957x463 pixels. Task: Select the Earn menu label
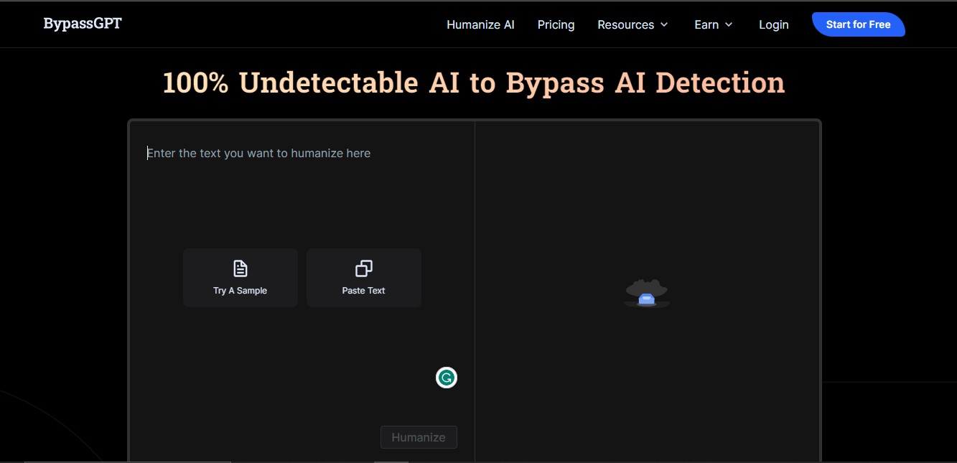(706, 24)
